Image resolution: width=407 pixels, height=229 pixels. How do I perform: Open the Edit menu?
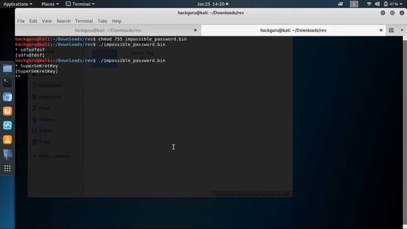pos(33,21)
